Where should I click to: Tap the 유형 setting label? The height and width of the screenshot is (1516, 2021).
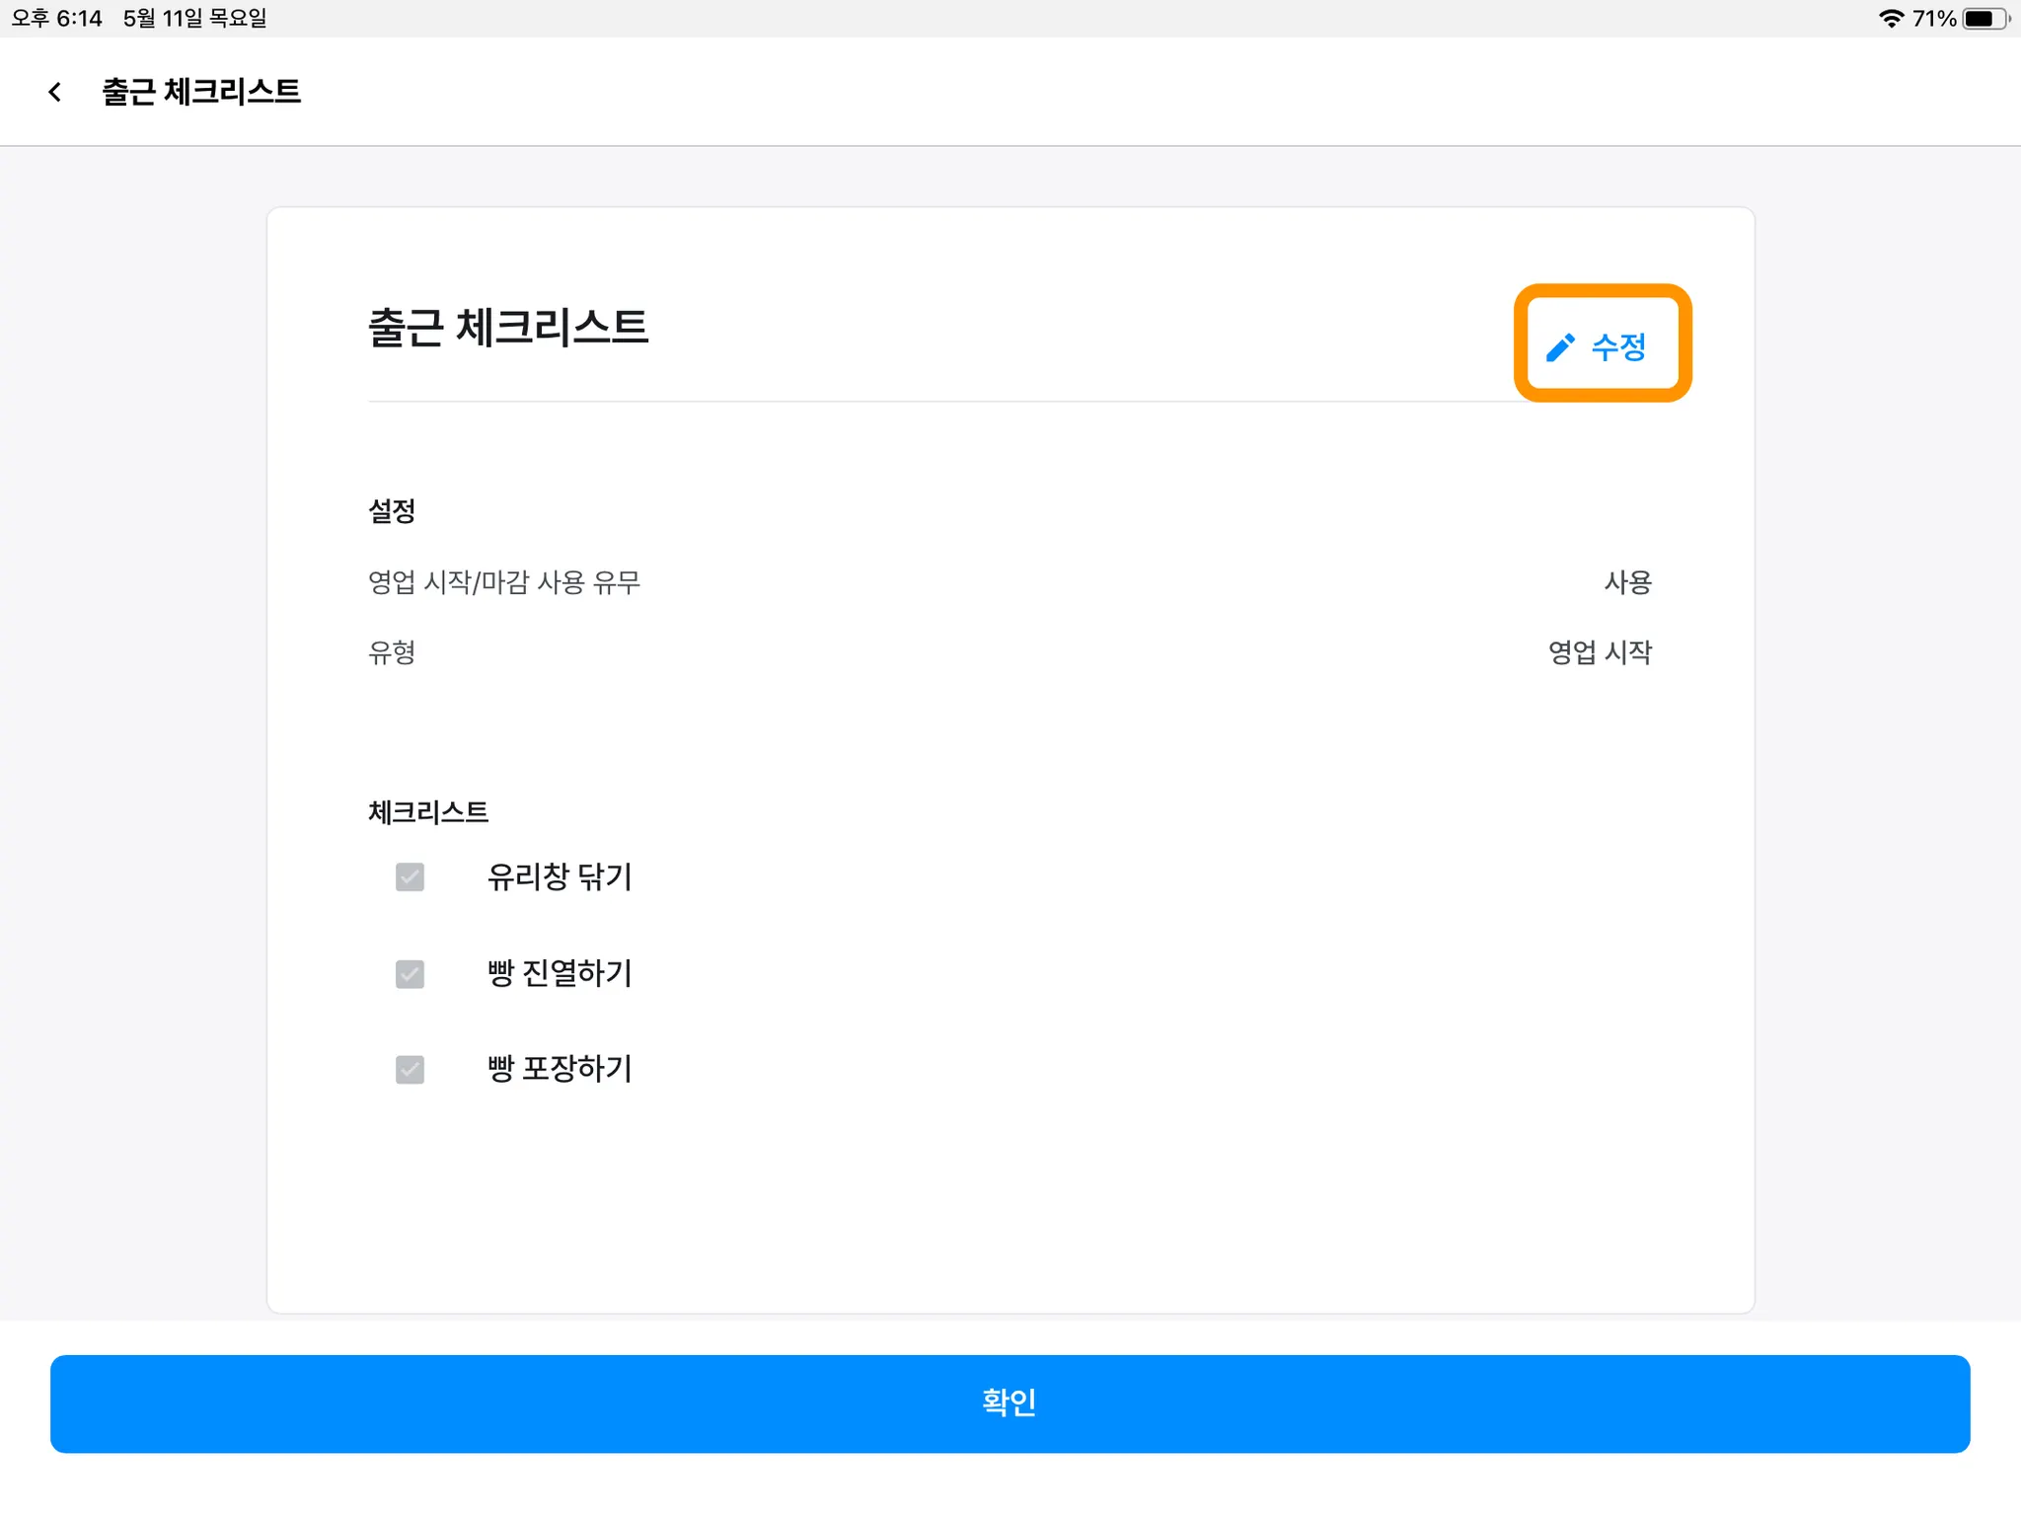coord(392,652)
